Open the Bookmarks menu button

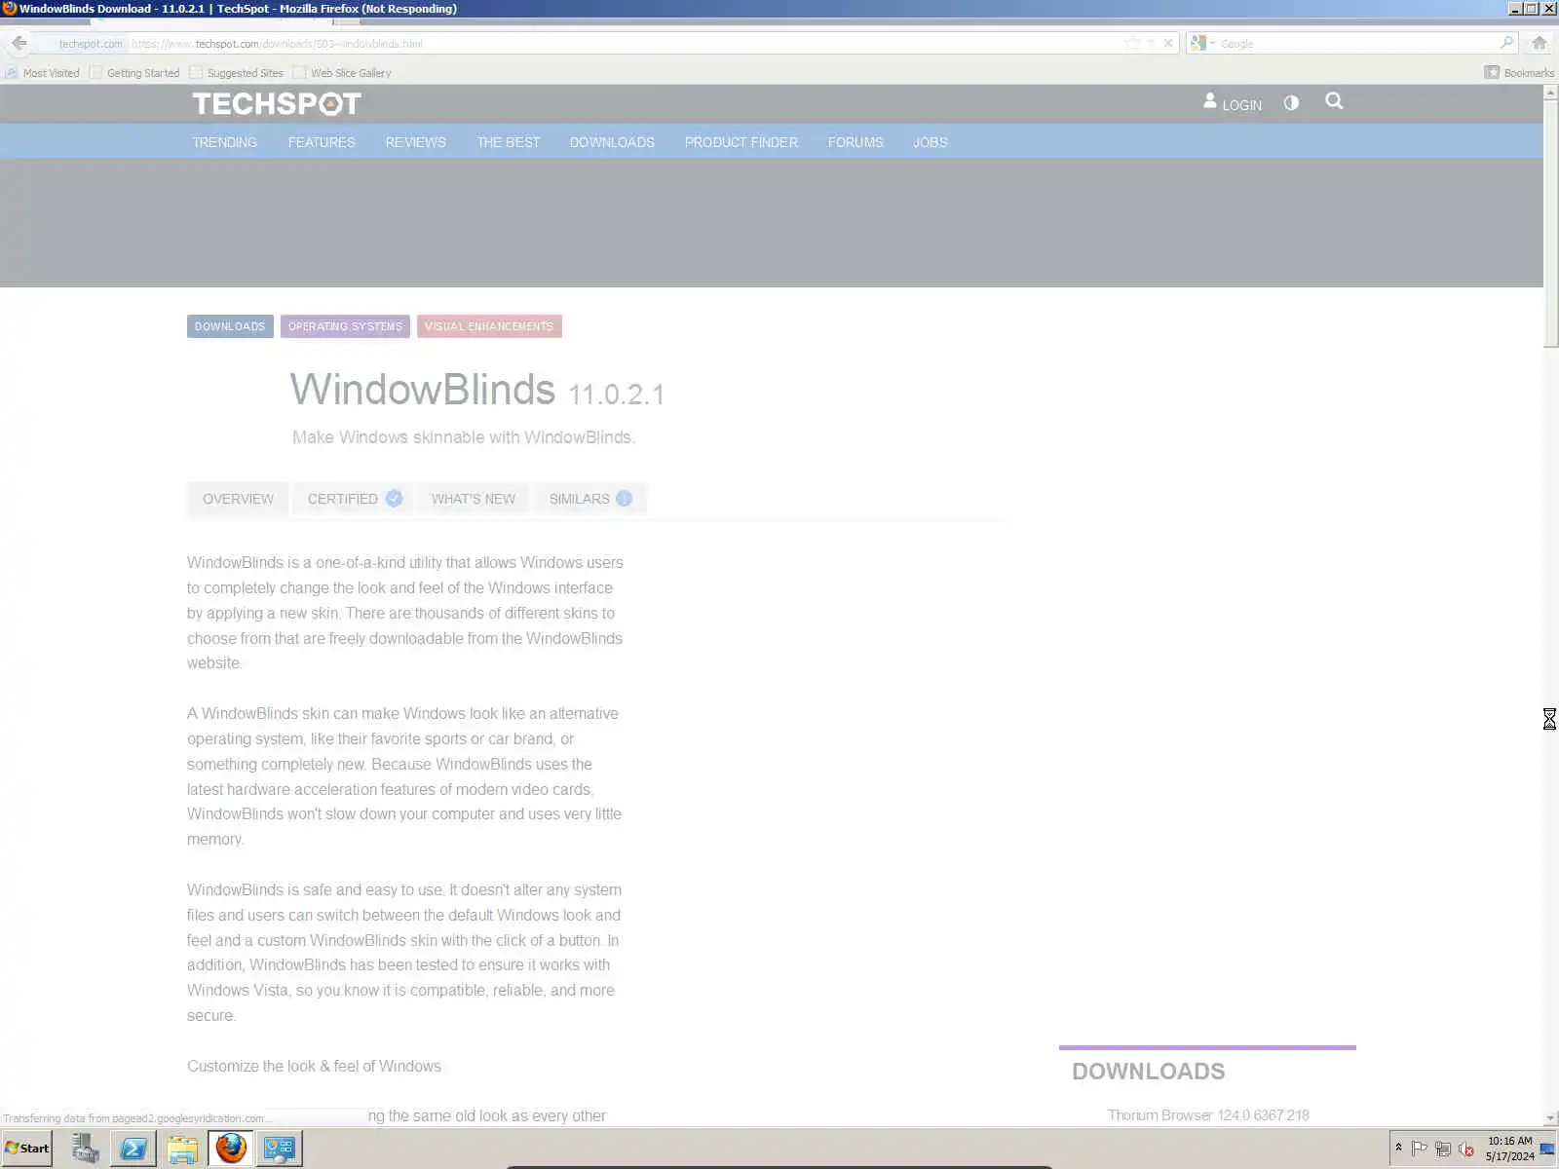tap(1519, 73)
